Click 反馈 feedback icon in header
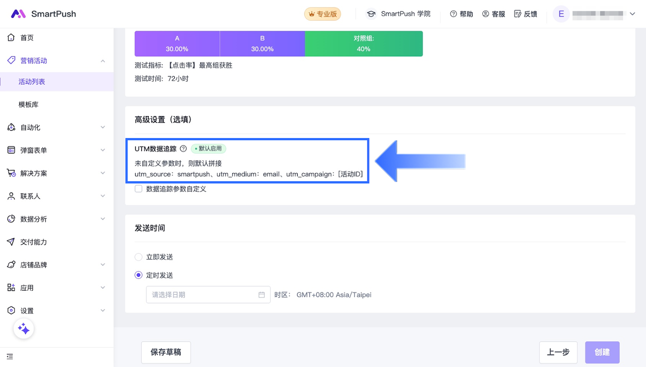The width and height of the screenshot is (646, 367). [518, 14]
